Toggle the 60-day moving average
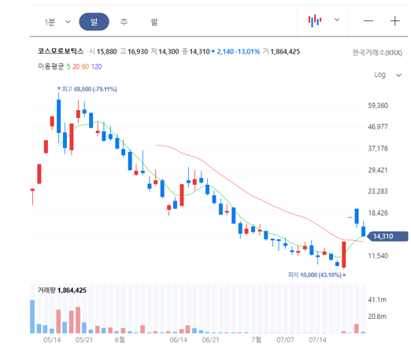411x355 pixels. click(85, 67)
